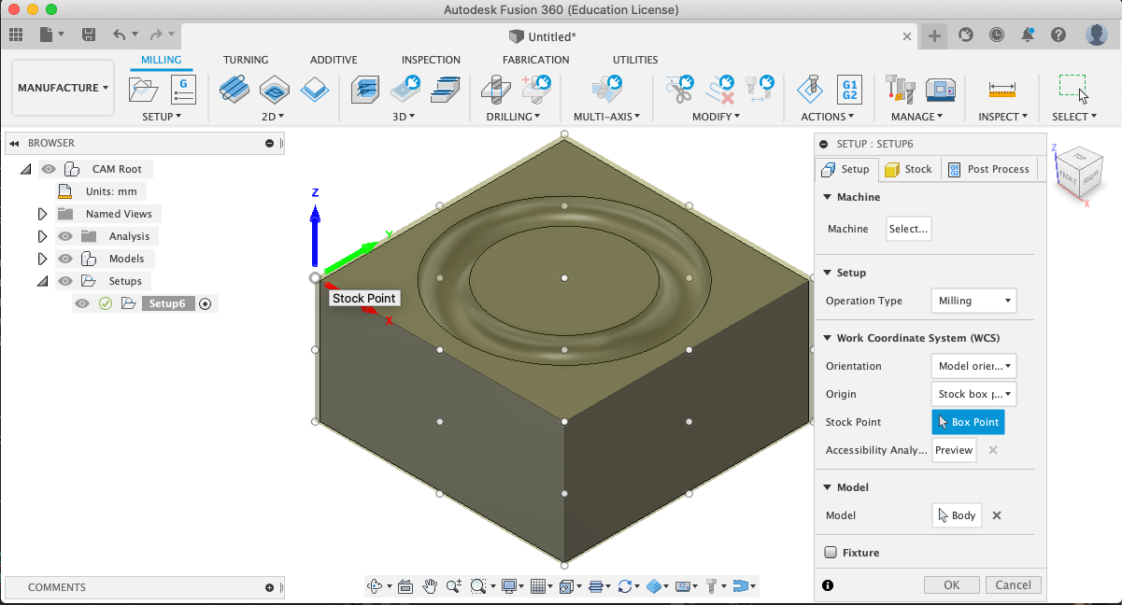
Task: Open the Tool Library icon
Action: (900, 90)
